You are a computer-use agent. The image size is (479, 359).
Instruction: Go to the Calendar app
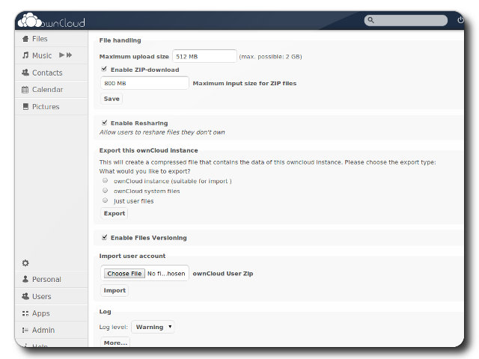pos(46,90)
